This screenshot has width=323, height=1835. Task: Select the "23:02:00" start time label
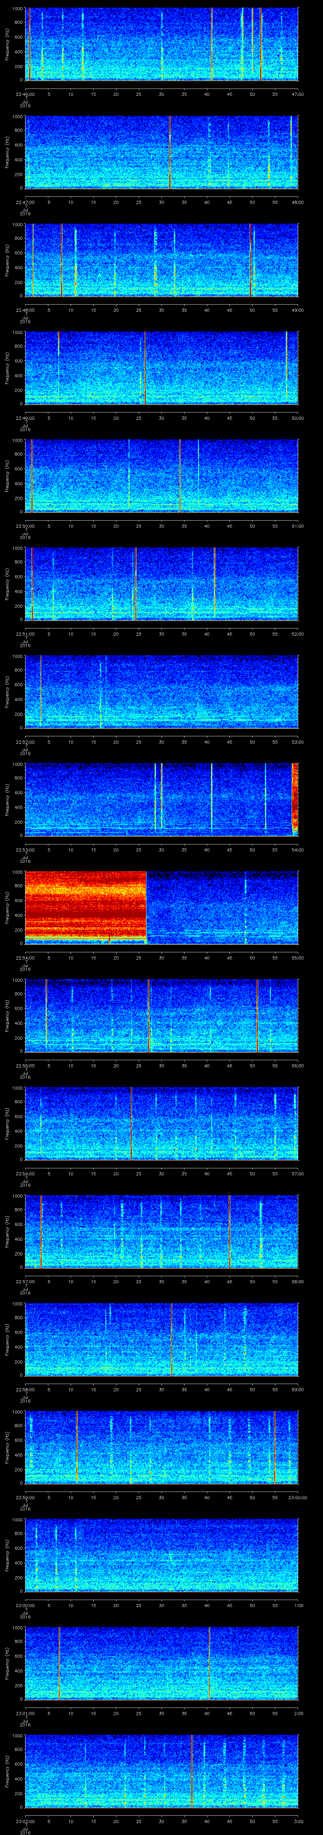[25, 1821]
